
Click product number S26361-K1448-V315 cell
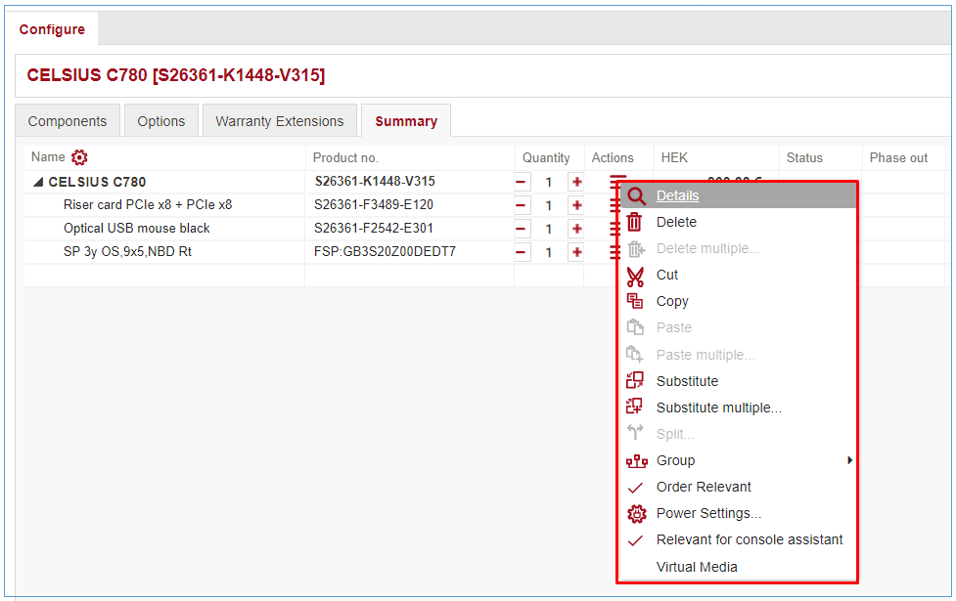375,181
